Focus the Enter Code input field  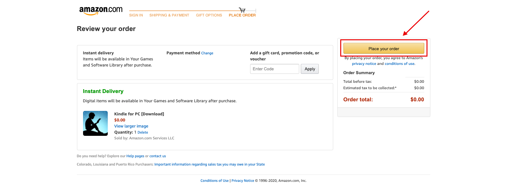tap(275, 69)
